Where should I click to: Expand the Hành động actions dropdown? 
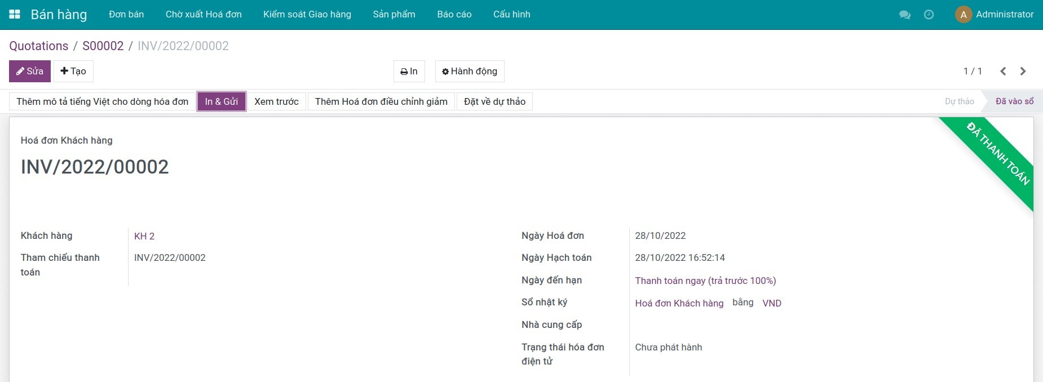pyautogui.click(x=470, y=72)
